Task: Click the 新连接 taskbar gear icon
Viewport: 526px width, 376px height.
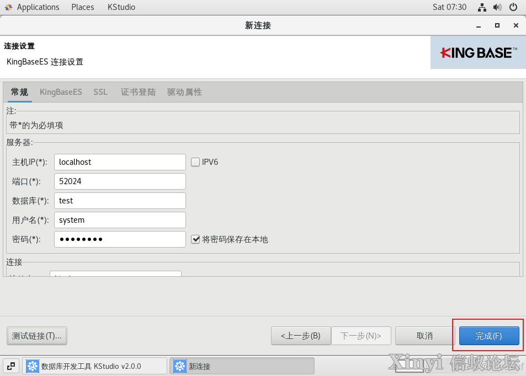Action: pyautogui.click(x=180, y=366)
